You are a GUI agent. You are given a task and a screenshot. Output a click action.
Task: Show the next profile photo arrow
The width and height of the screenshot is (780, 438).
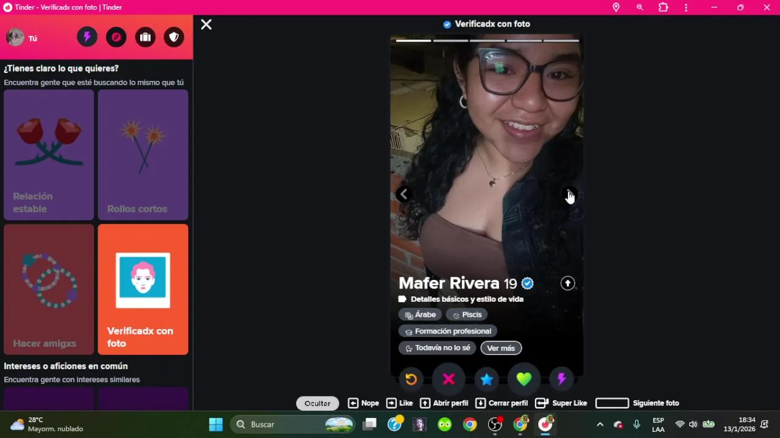(569, 194)
